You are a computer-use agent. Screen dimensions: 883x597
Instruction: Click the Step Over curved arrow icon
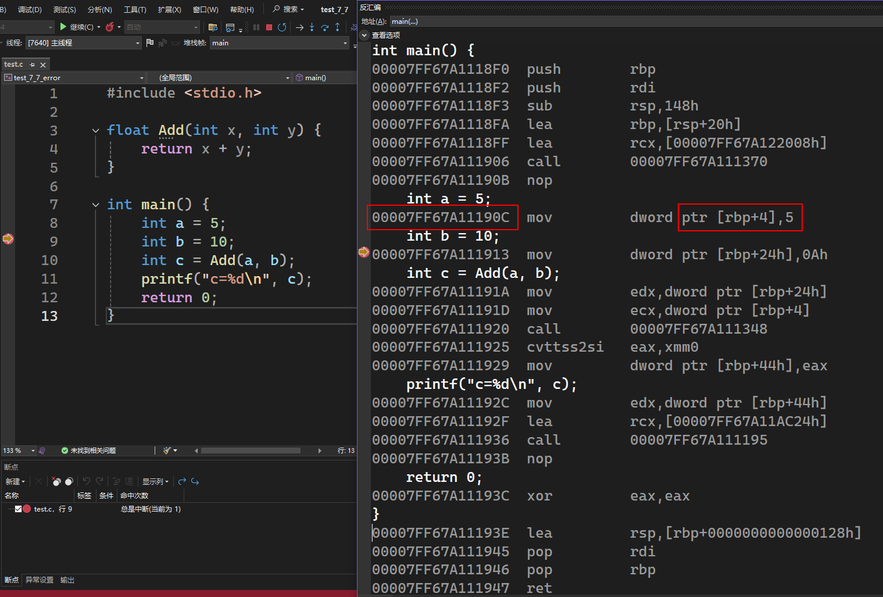[325, 27]
